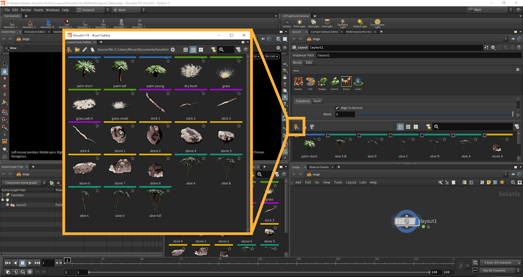Click the Blend slider track
The height and width of the screenshot is (277, 523).
point(434,115)
